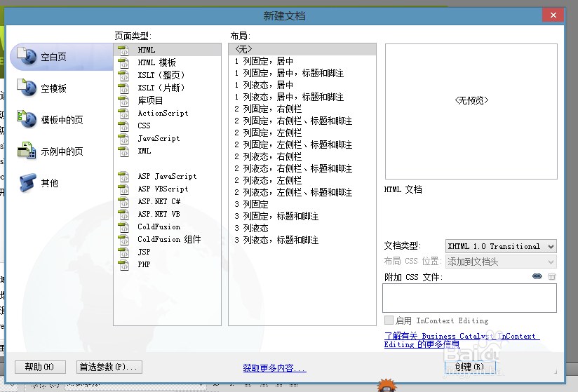Open the 布局 CSS 位置 dropdown
Screen dimensions: 578x392
[501, 262]
